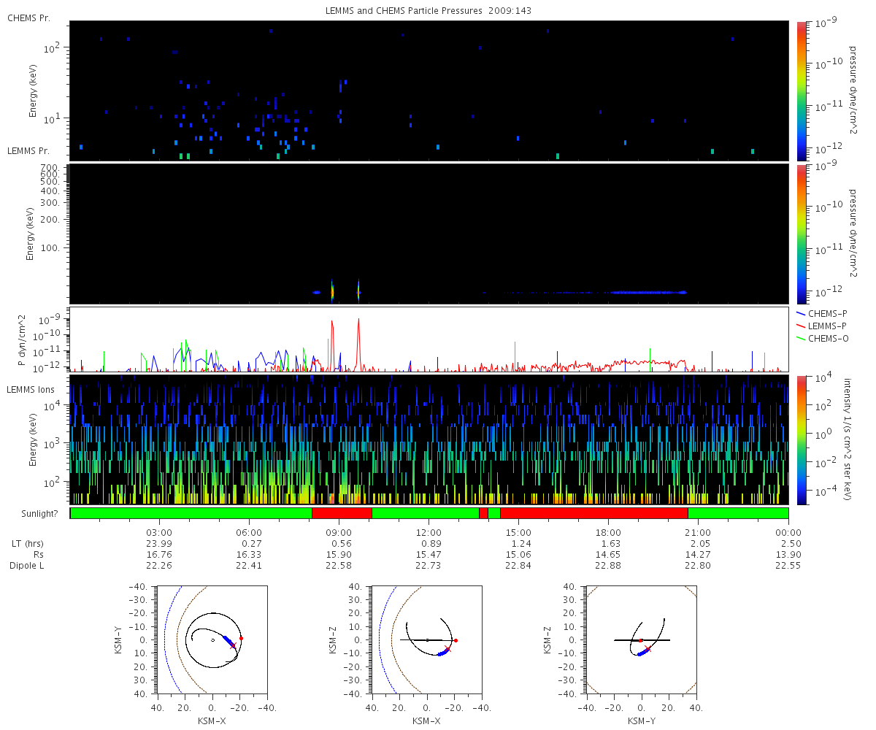The width and height of the screenshot is (876, 730).
Task: Click the KSM-Y versus KSM-Z orbit plot
Action: coord(642,639)
